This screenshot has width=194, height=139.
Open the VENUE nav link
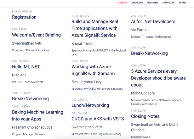pos(182,3)
